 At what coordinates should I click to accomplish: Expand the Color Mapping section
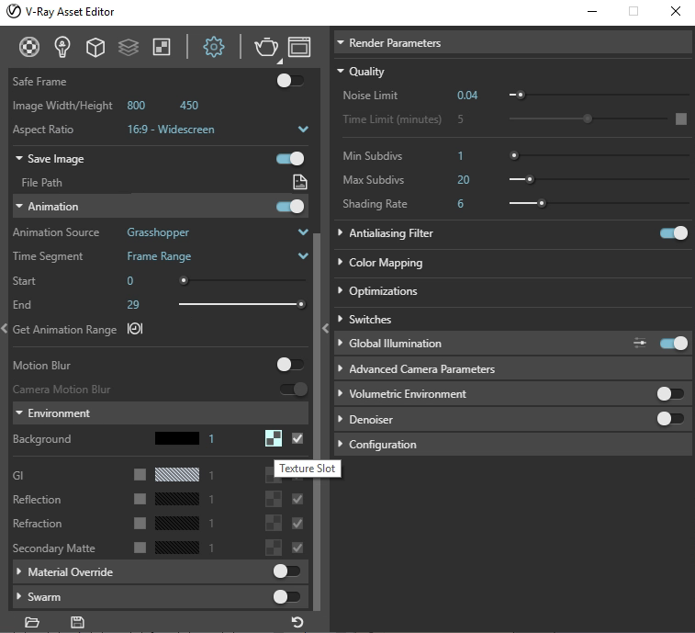[340, 262]
